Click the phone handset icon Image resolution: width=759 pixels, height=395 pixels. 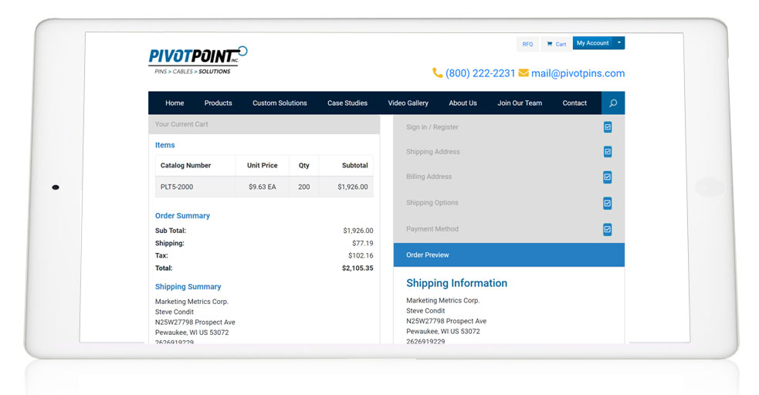coord(437,73)
